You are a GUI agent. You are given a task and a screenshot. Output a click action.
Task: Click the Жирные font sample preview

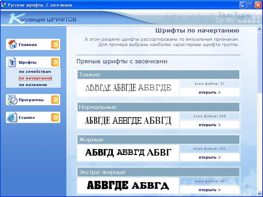(128, 153)
